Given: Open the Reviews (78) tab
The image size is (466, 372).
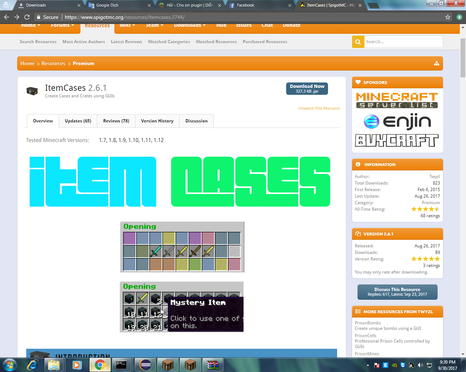Looking at the screenshot, I should [116, 121].
